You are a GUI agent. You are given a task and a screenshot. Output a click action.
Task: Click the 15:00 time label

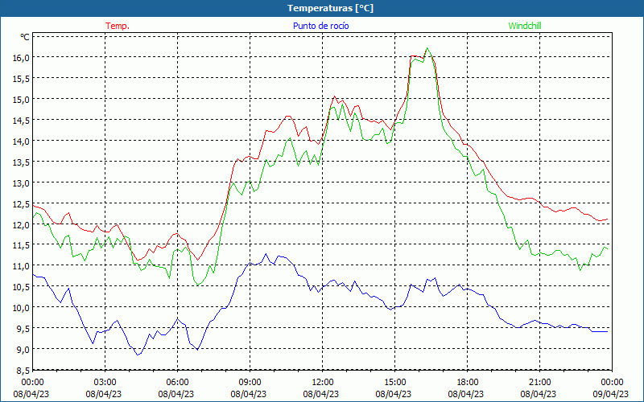(x=394, y=383)
